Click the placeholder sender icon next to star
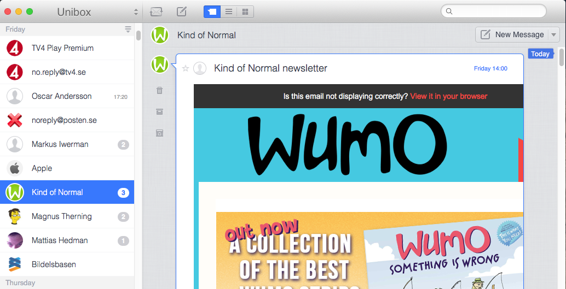This screenshot has width=566, height=289. (x=200, y=68)
